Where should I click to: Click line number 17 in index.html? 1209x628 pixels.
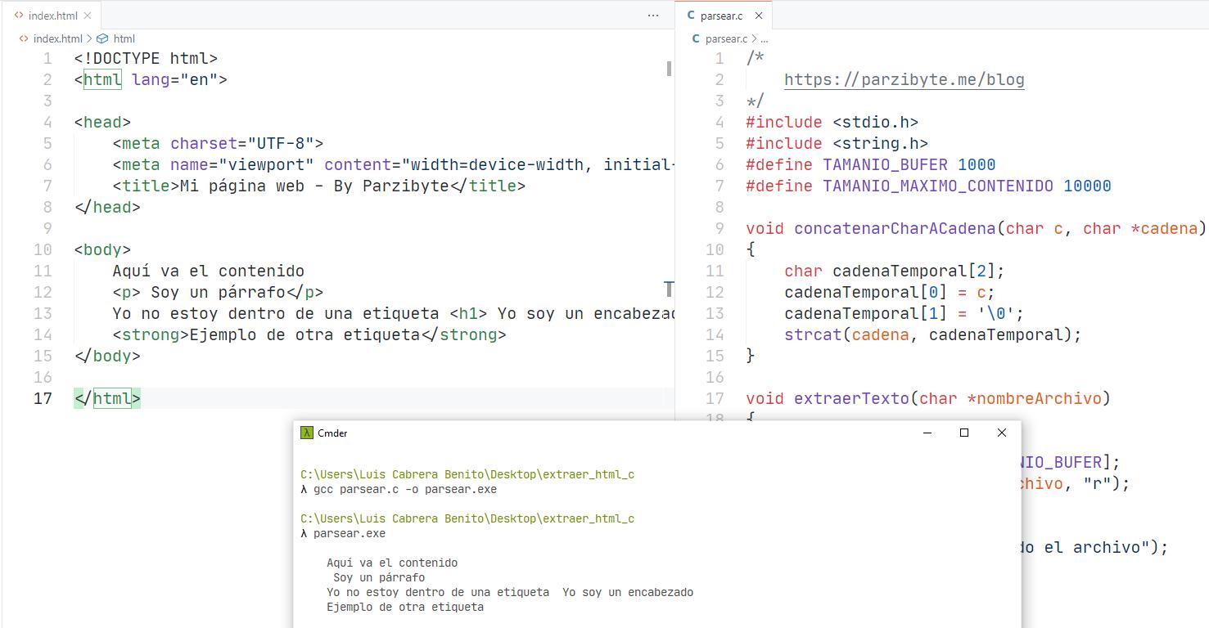pyautogui.click(x=43, y=398)
